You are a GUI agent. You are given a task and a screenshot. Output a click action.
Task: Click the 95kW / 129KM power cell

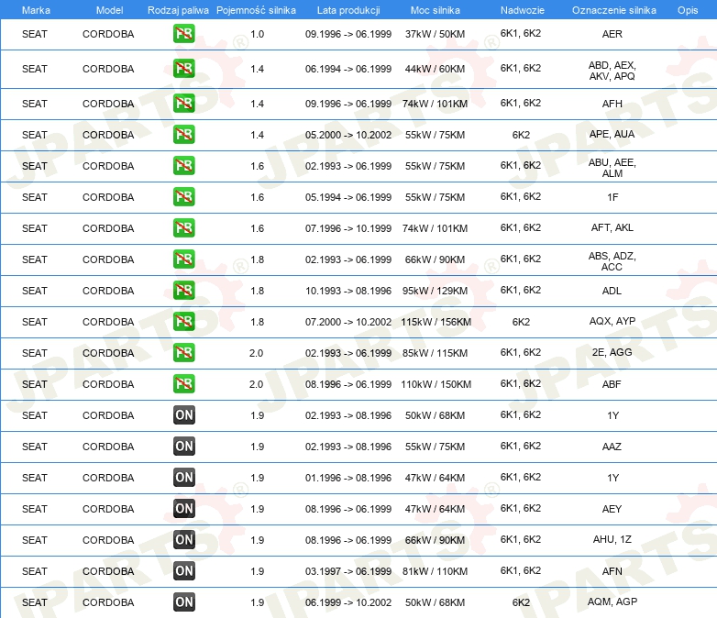(x=435, y=291)
